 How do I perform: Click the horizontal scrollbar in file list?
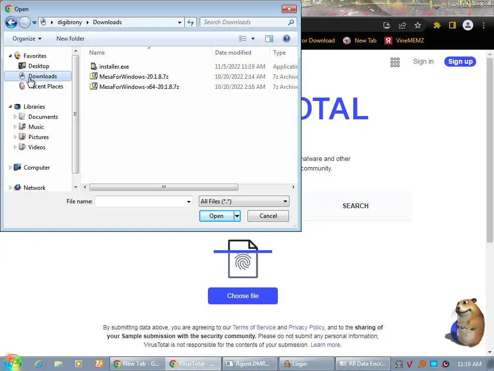click(164, 187)
